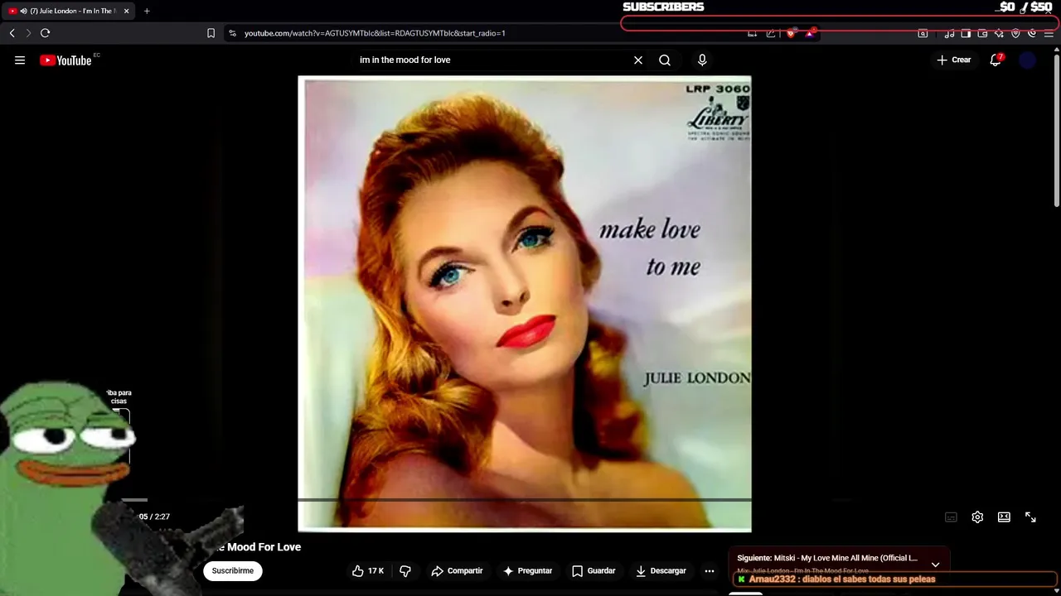Click the search-in-tabs icon on toolbar
Viewport: 1061px width, 596px height.
923,33
